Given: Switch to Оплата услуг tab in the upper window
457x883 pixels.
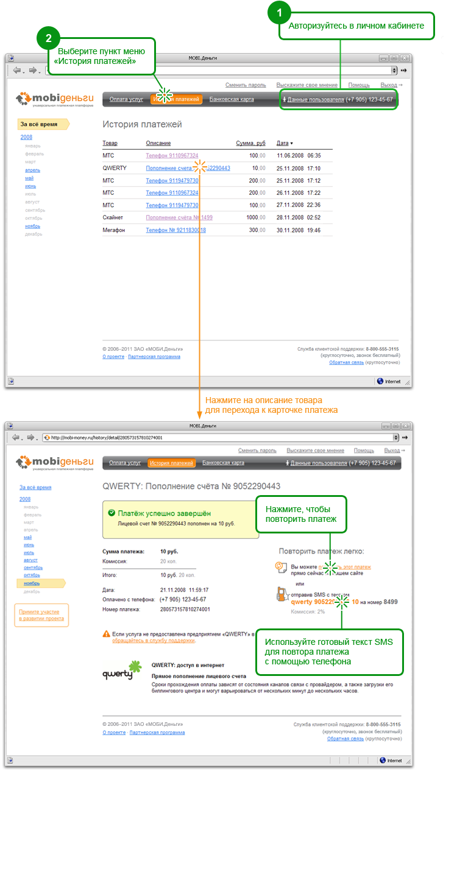Looking at the screenshot, I should [x=126, y=99].
